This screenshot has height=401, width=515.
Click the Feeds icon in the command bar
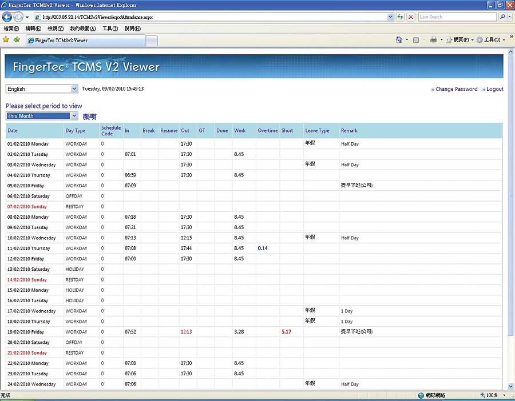tap(416, 40)
